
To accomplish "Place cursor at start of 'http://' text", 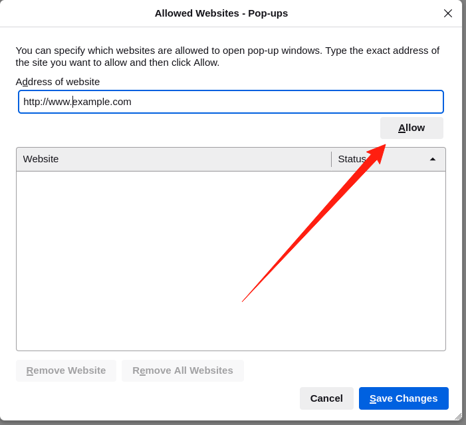I will click(24, 102).
